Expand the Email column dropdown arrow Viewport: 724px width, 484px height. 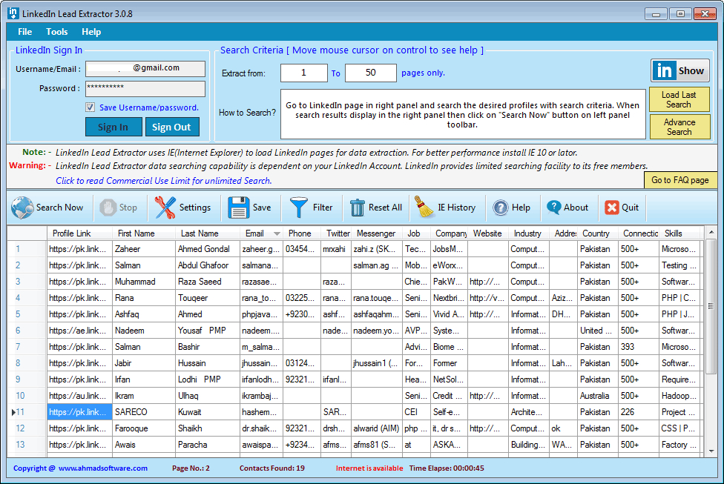276,233
